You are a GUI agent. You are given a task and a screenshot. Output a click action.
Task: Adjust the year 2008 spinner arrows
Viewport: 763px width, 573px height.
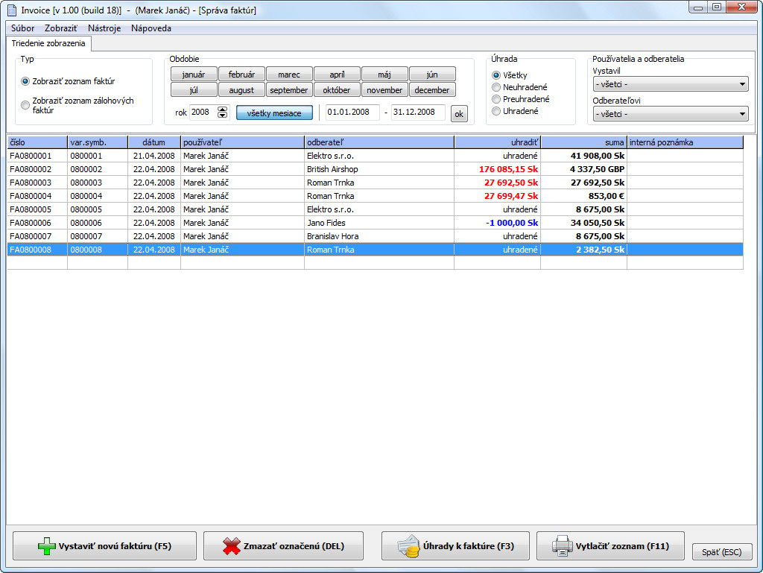pos(222,113)
